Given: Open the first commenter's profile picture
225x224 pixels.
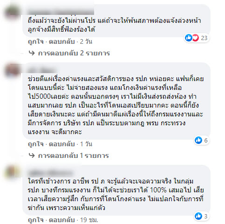Looking at the screenshot, I should point(12,13).
